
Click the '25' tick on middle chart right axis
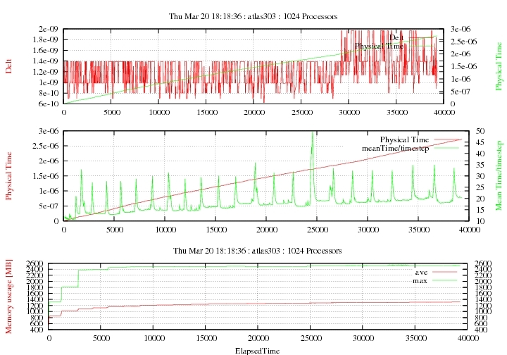point(480,187)
